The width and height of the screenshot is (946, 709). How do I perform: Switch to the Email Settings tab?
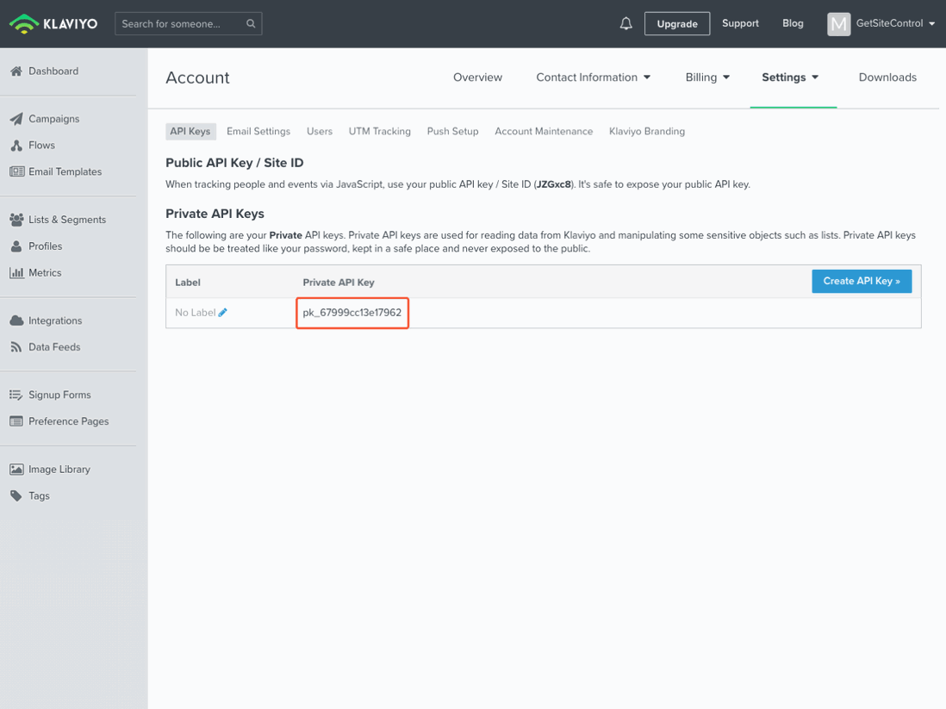258,131
